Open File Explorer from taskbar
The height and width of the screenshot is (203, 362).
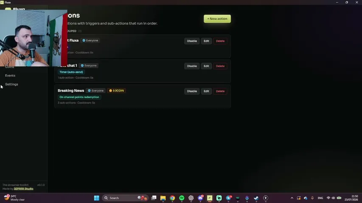(163, 198)
